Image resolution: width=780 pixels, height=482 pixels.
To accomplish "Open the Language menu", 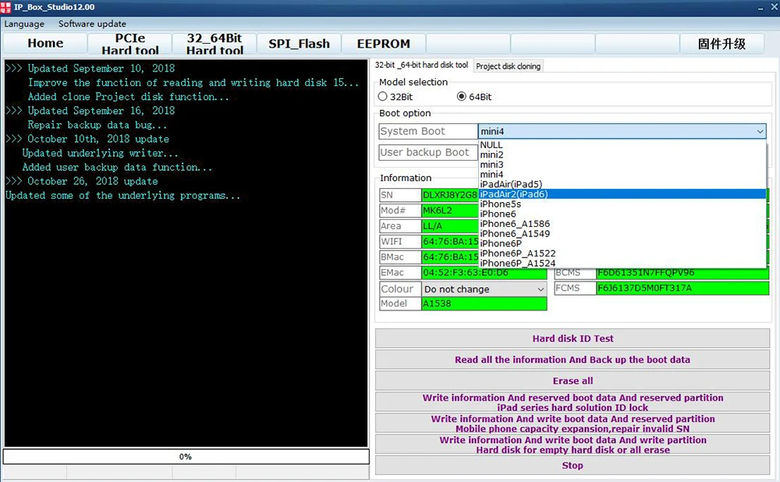I will (24, 24).
